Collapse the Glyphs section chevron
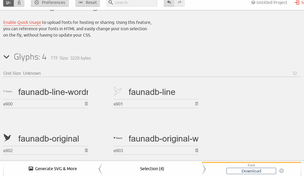304x176 pixels. click(6, 57)
